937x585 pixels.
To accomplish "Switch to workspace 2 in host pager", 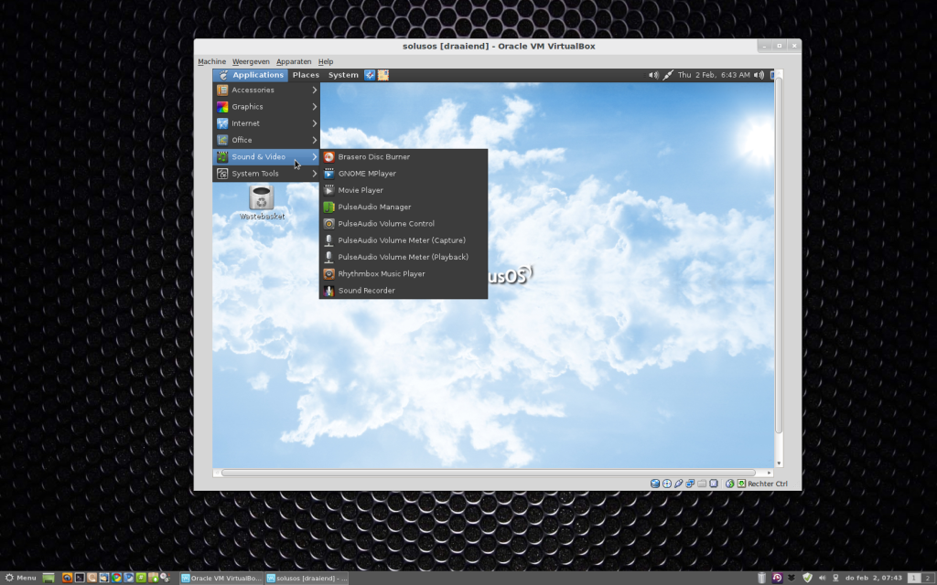I will pos(928,578).
